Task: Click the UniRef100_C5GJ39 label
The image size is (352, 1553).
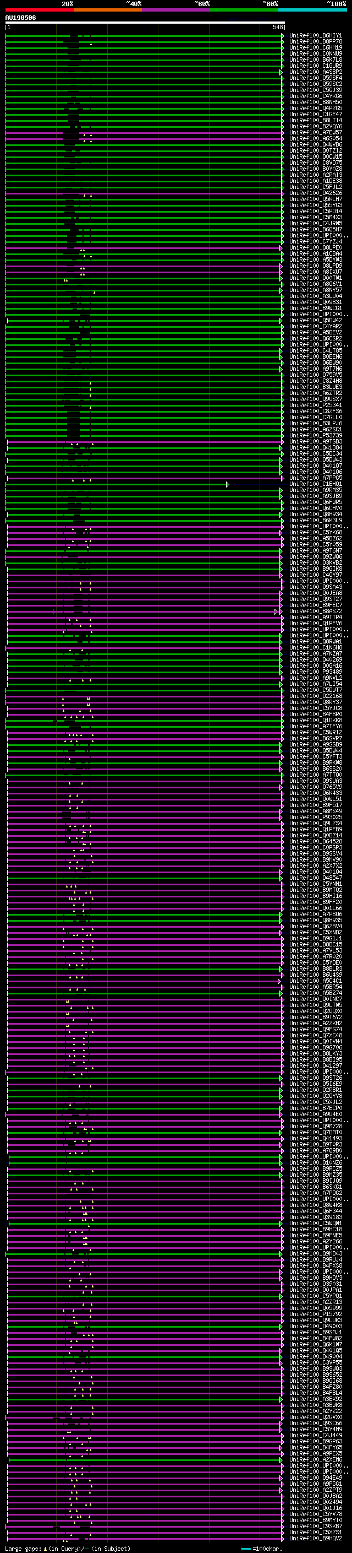Action: pyautogui.click(x=315, y=90)
